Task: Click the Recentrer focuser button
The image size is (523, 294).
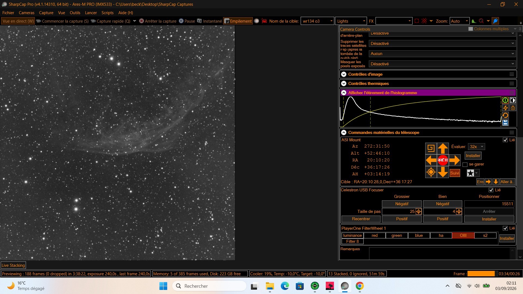Action: 361,219
